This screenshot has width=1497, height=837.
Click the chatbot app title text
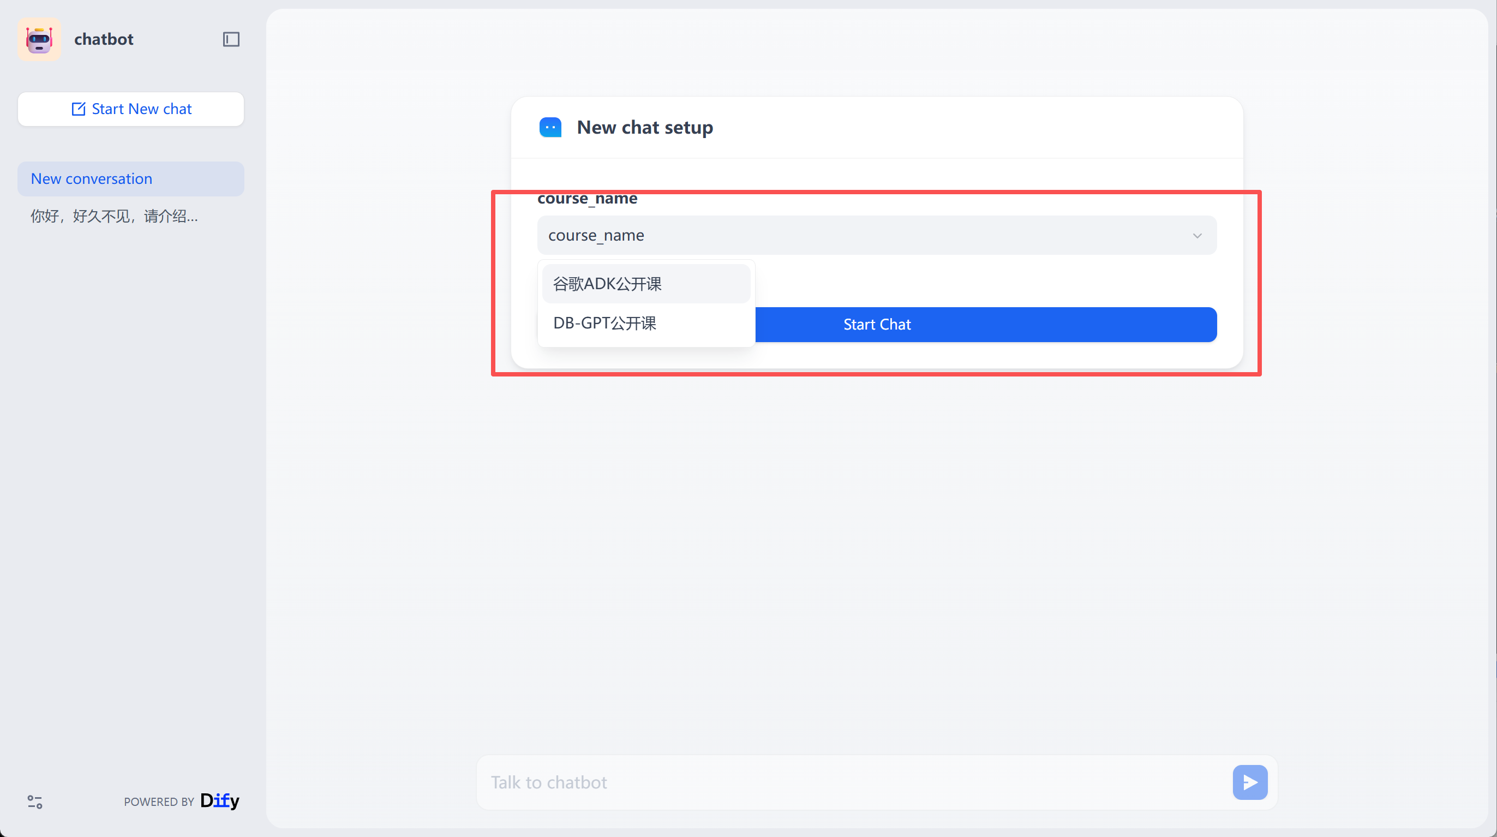coord(104,39)
